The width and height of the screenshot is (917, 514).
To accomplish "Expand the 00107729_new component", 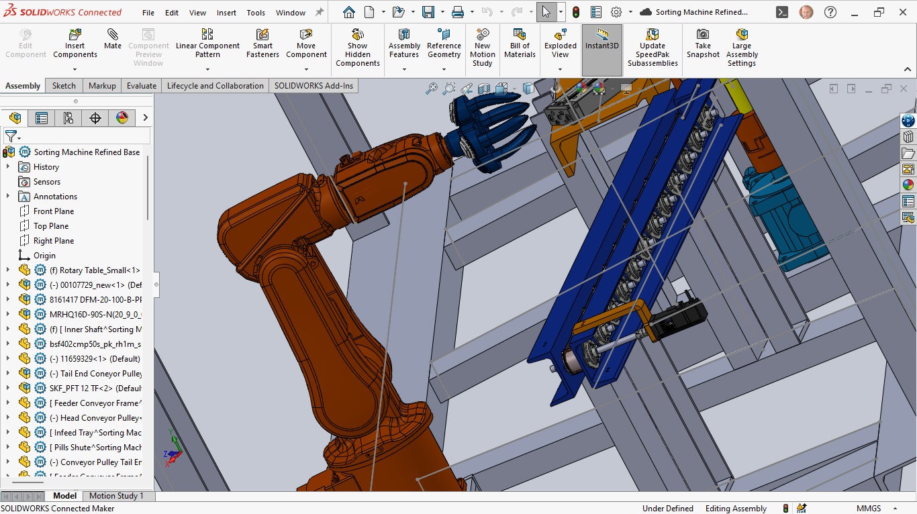I will point(8,285).
